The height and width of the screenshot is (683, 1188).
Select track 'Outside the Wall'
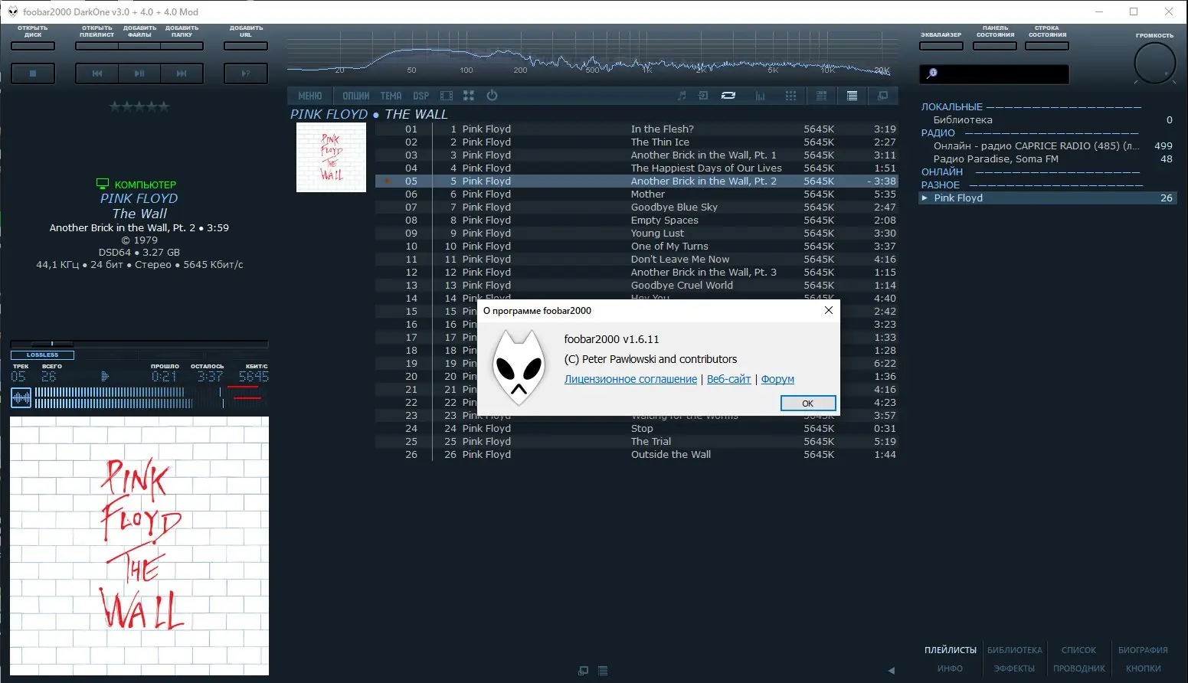tap(637, 455)
